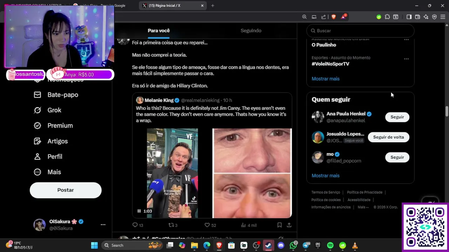
Task: Click Mostar mais under Quem seguir
Action: coord(326,176)
